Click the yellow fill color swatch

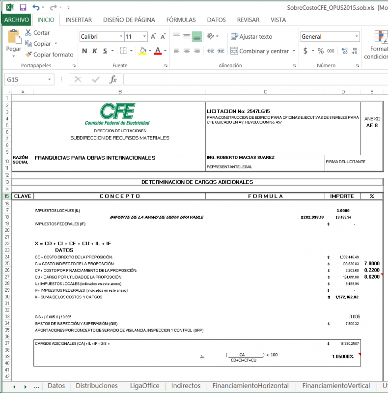[142, 51]
